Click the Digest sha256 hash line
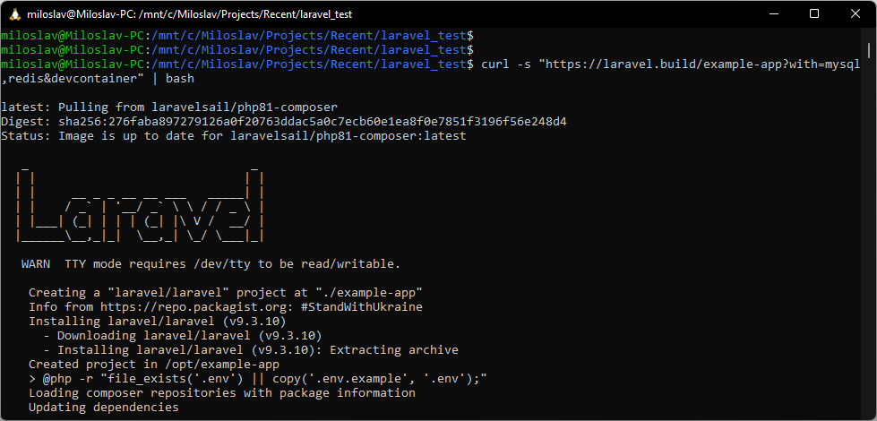877x421 pixels. click(284, 121)
